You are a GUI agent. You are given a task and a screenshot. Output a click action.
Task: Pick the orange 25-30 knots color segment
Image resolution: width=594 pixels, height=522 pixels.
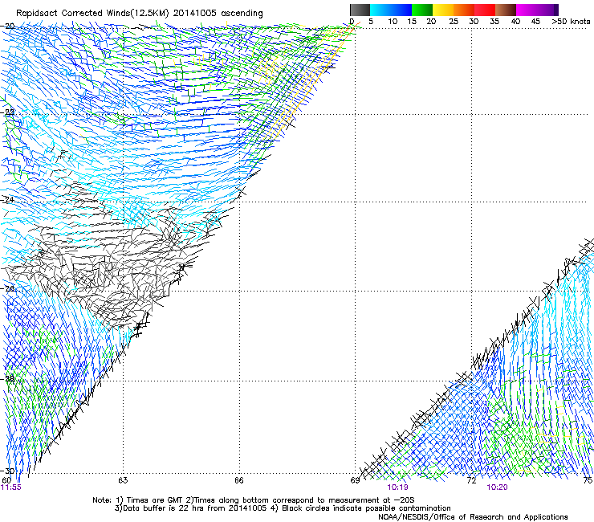tap(464, 10)
